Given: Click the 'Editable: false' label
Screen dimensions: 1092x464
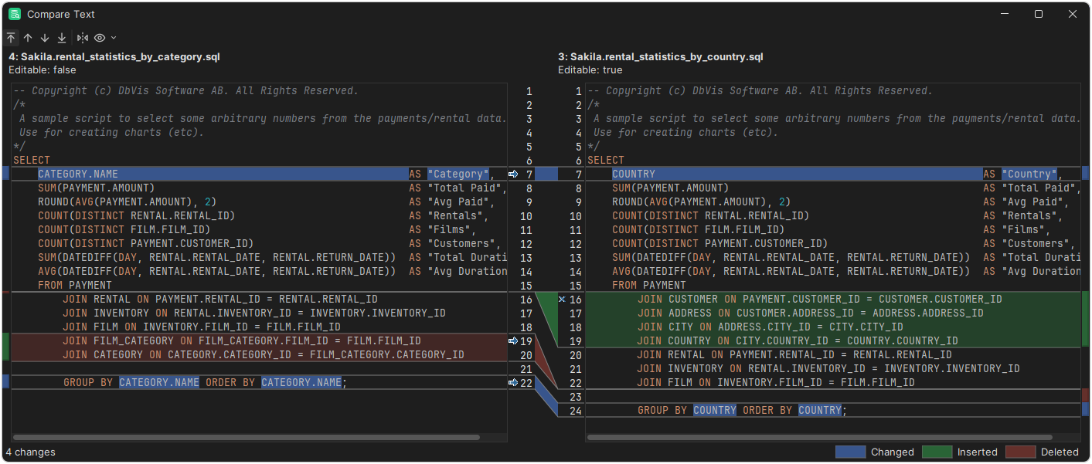Looking at the screenshot, I should [x=43, y=70].
